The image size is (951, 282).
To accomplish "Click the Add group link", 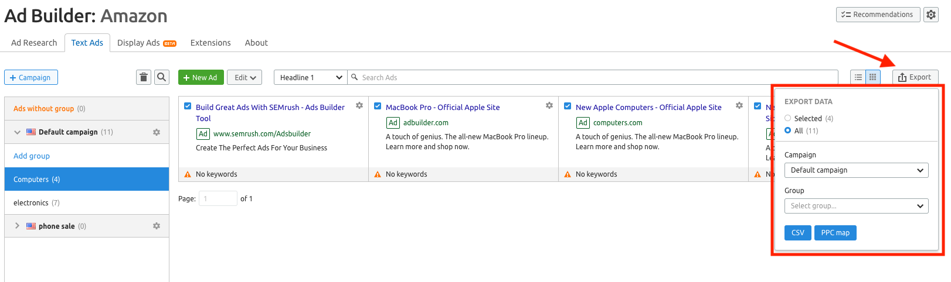I will pos(32,156).
